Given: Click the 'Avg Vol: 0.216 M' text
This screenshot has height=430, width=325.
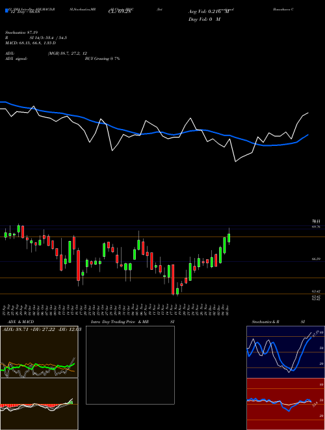Looking at the screenshot, I should pos(209,12).
